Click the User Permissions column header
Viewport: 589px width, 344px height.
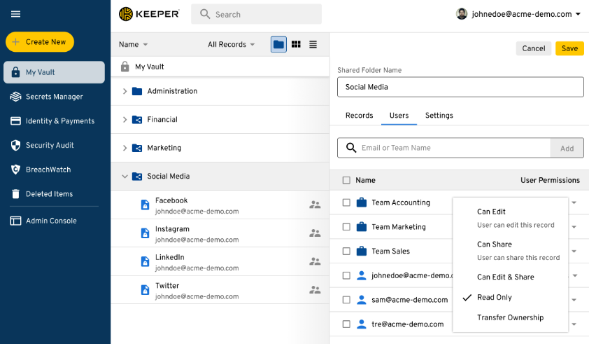pyautogui.click(x=550, y=180)
